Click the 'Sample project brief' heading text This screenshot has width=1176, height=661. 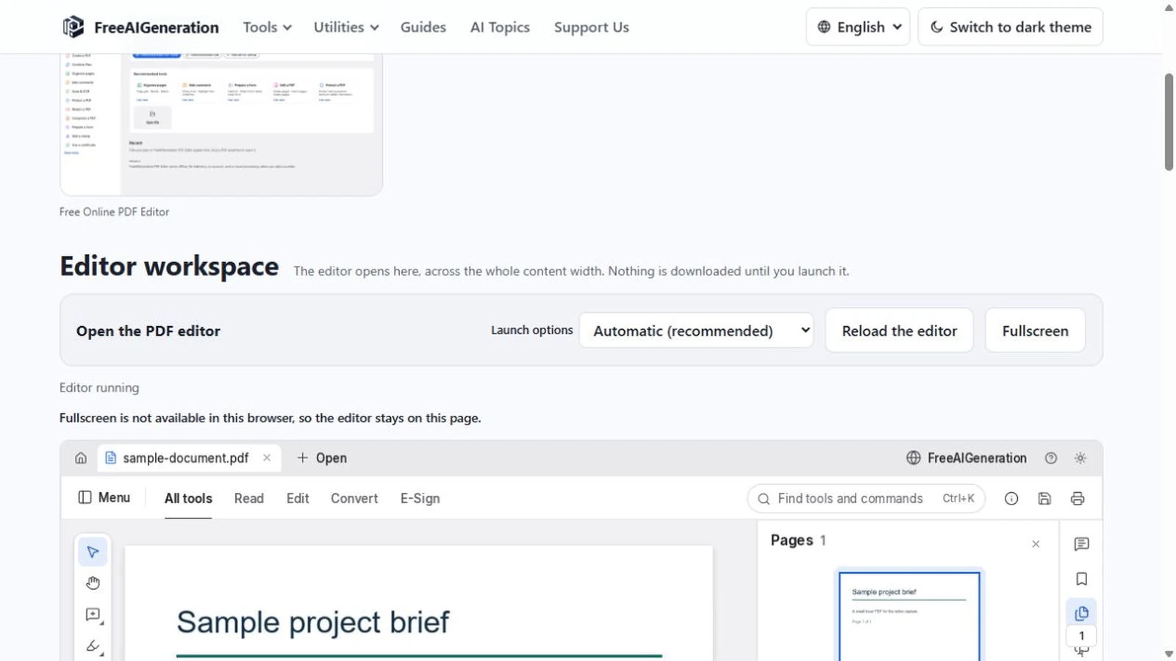312,623
